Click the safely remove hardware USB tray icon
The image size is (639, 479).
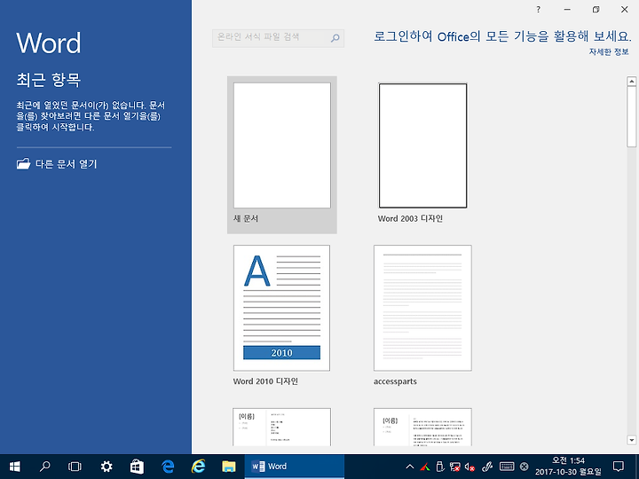tap(439, 467)
